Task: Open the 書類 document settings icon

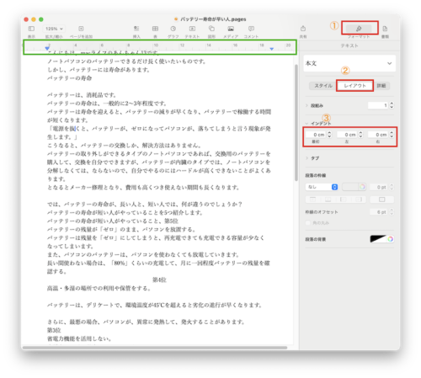Action: tap(385, 29)
